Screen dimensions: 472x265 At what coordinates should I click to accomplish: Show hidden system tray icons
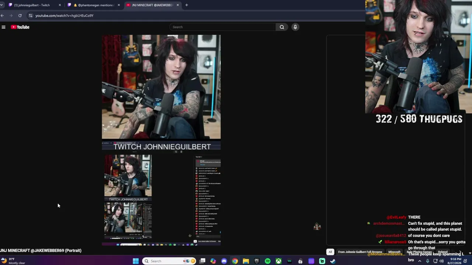[x=419, y=261]
